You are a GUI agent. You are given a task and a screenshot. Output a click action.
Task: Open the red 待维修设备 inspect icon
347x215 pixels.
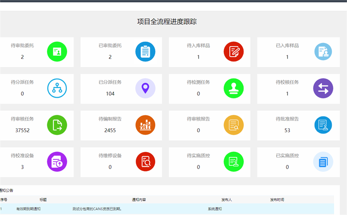tap(145, 162)
